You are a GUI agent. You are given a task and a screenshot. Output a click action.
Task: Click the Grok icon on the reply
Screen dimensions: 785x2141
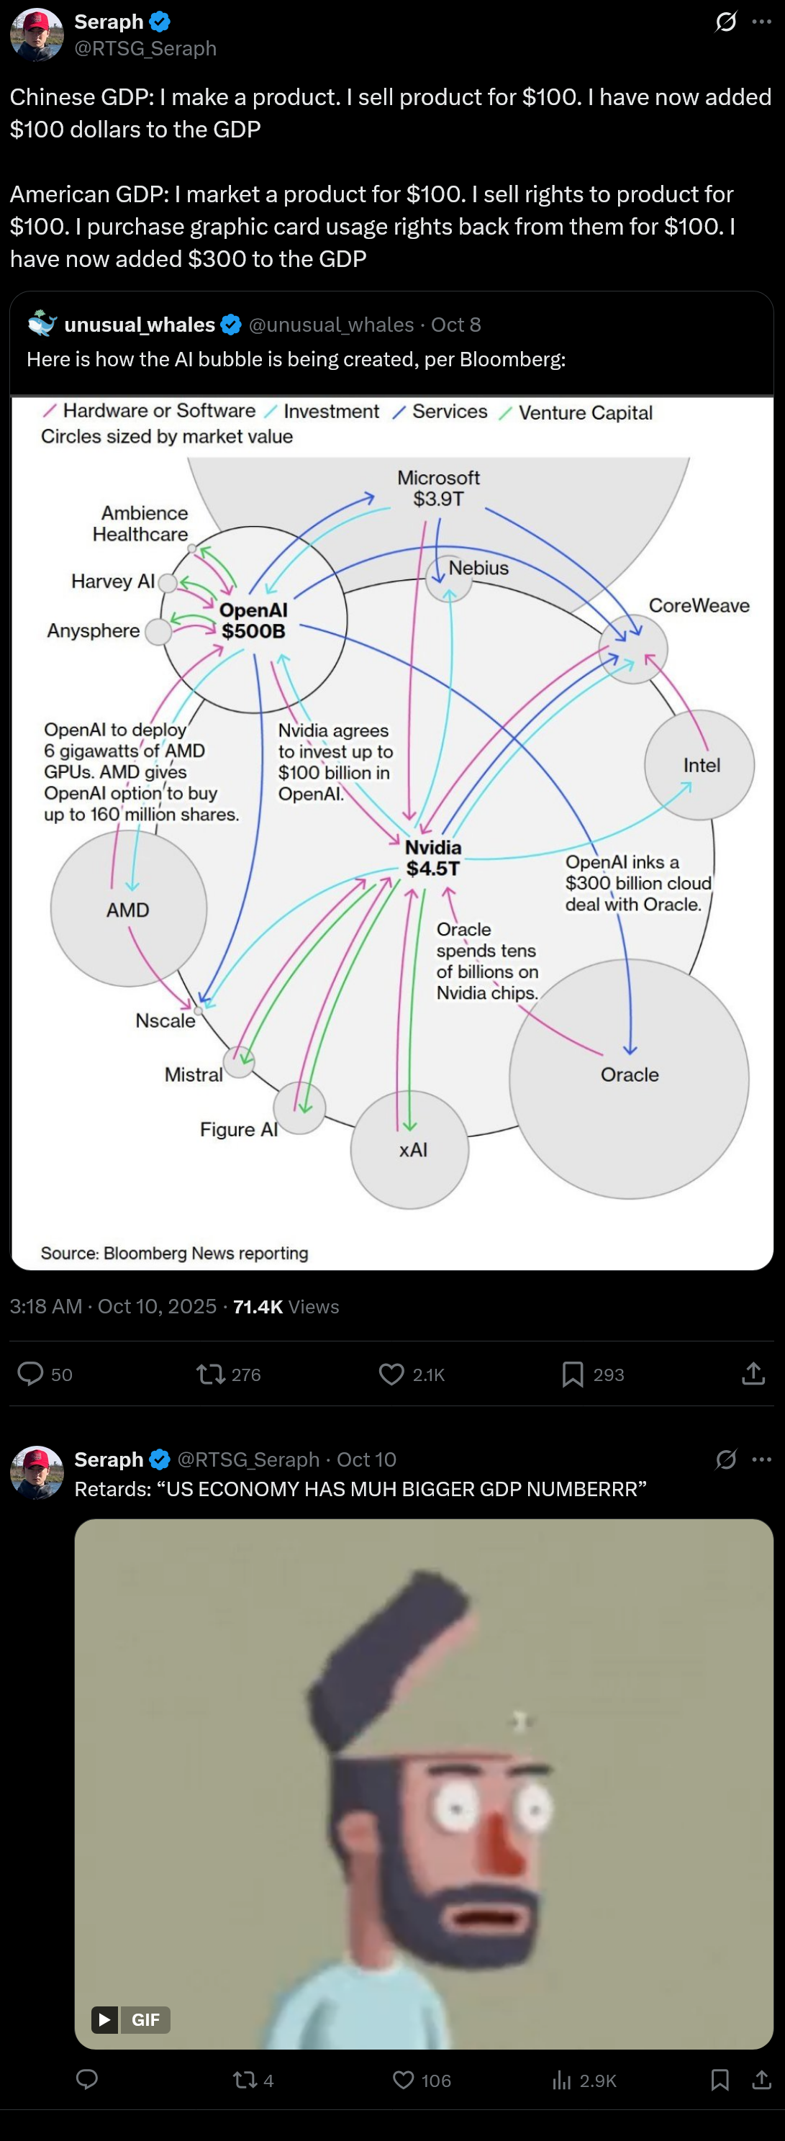725,1459
